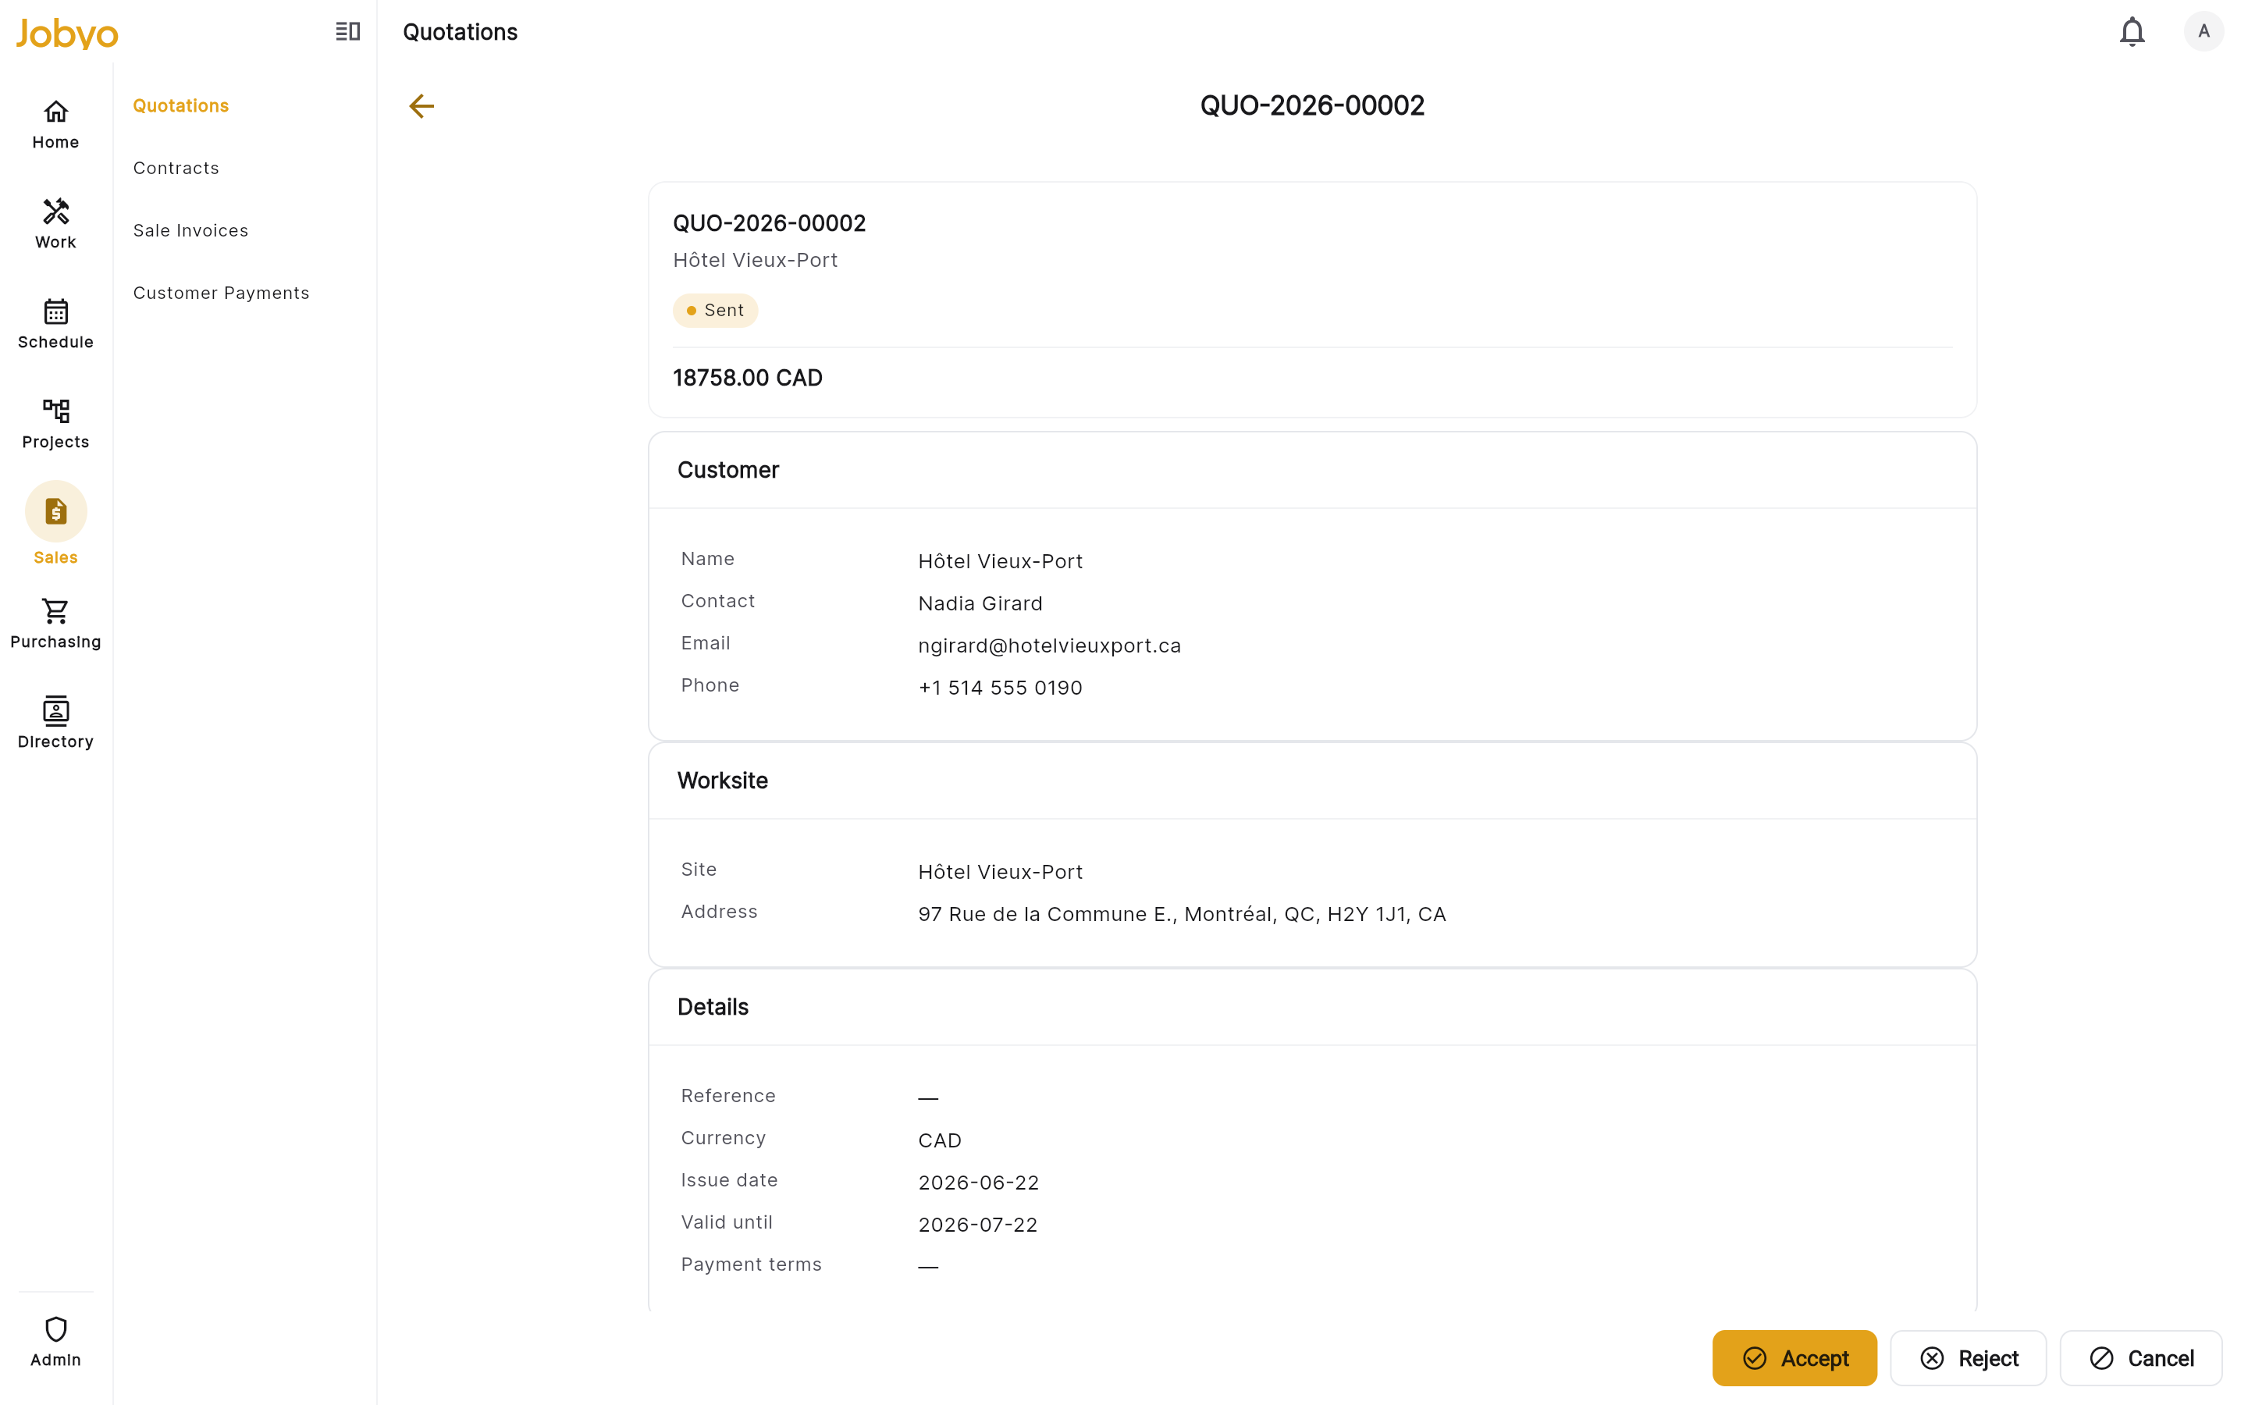The image size is (2248, 1405).
Task: Open the Directory contacts icon
Action: [x=55, y=711]
